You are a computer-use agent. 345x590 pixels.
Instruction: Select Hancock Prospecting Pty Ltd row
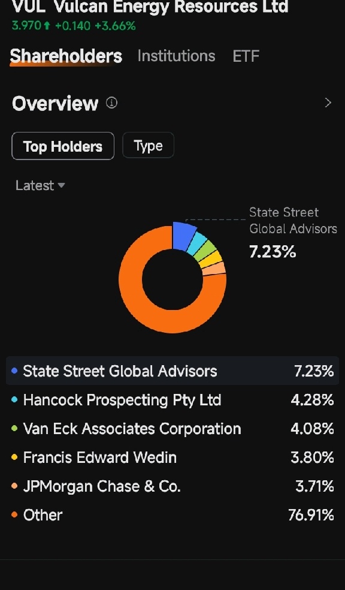[172, 399]
